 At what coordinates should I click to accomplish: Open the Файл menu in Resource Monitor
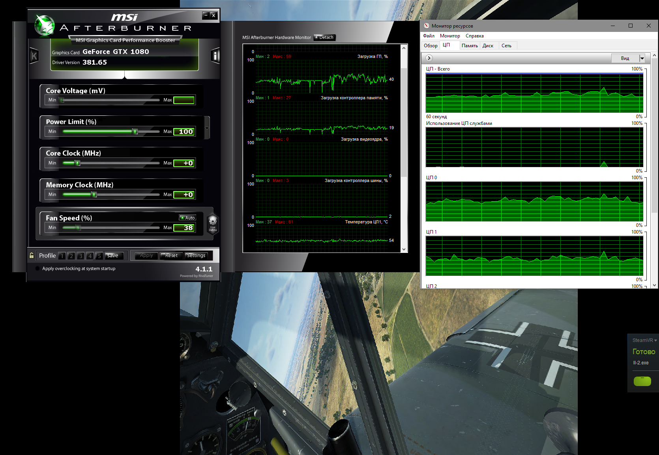(x=429, y=36)
